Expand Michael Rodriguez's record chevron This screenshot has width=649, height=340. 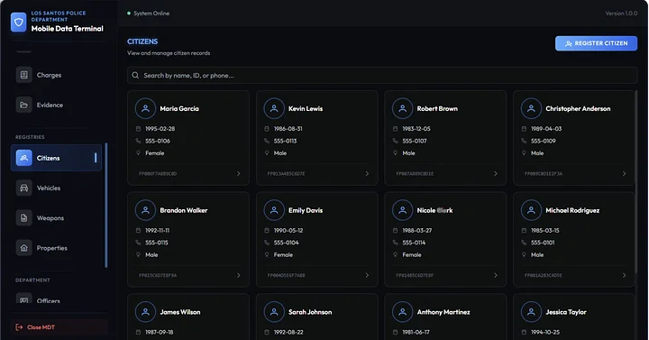[624, 275]
